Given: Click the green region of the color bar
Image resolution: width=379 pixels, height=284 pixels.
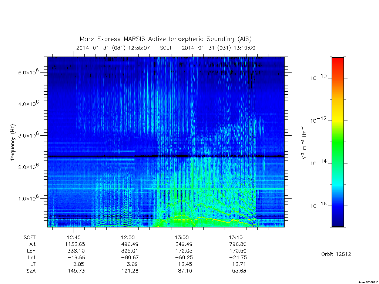Looking at the screenshot, I should click(338, 142).
